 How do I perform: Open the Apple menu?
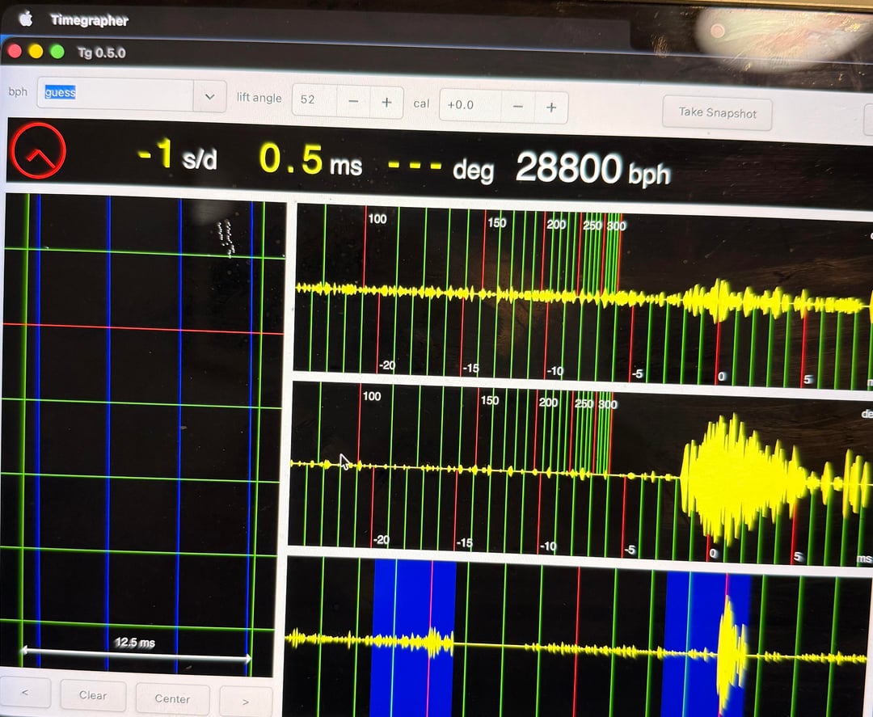pyautogui.click(x=26, y=19)
